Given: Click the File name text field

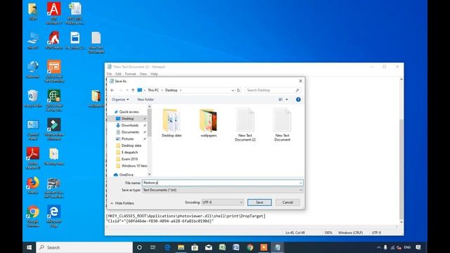Looking at the screenshot, I should 222,183.
